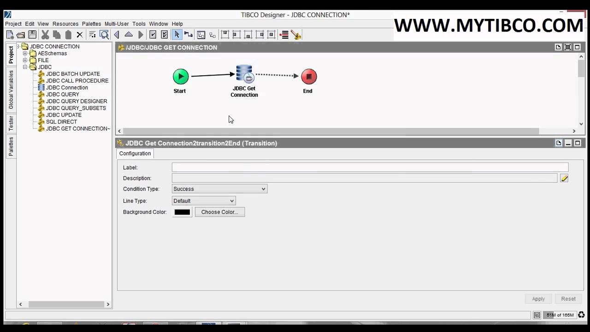This screenshot has width=590, height=332.
Task: Switch to the Global Variables side tab
Action: point(11,89)
